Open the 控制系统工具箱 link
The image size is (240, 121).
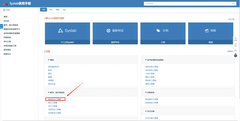click(x=152, y=103)
